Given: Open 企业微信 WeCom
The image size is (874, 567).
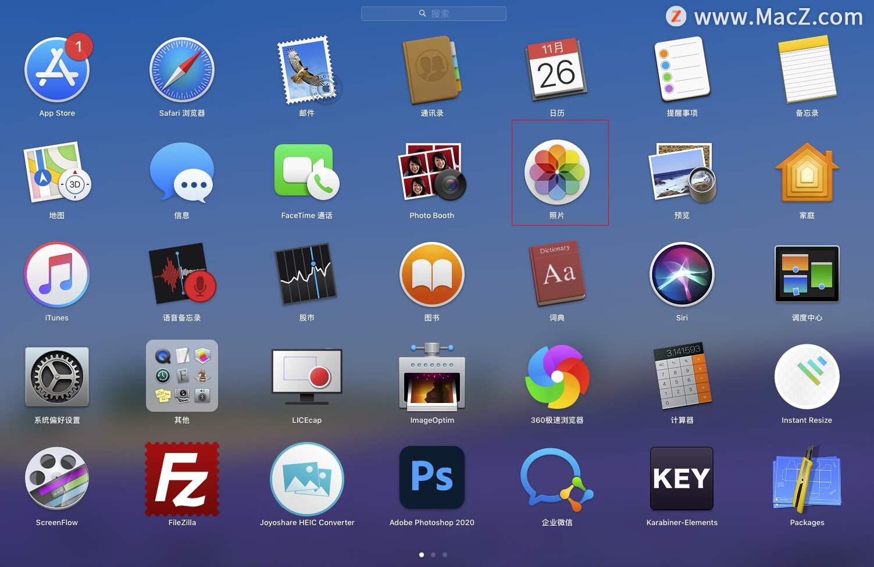Looking at the screenshot, I should (557, 479).
